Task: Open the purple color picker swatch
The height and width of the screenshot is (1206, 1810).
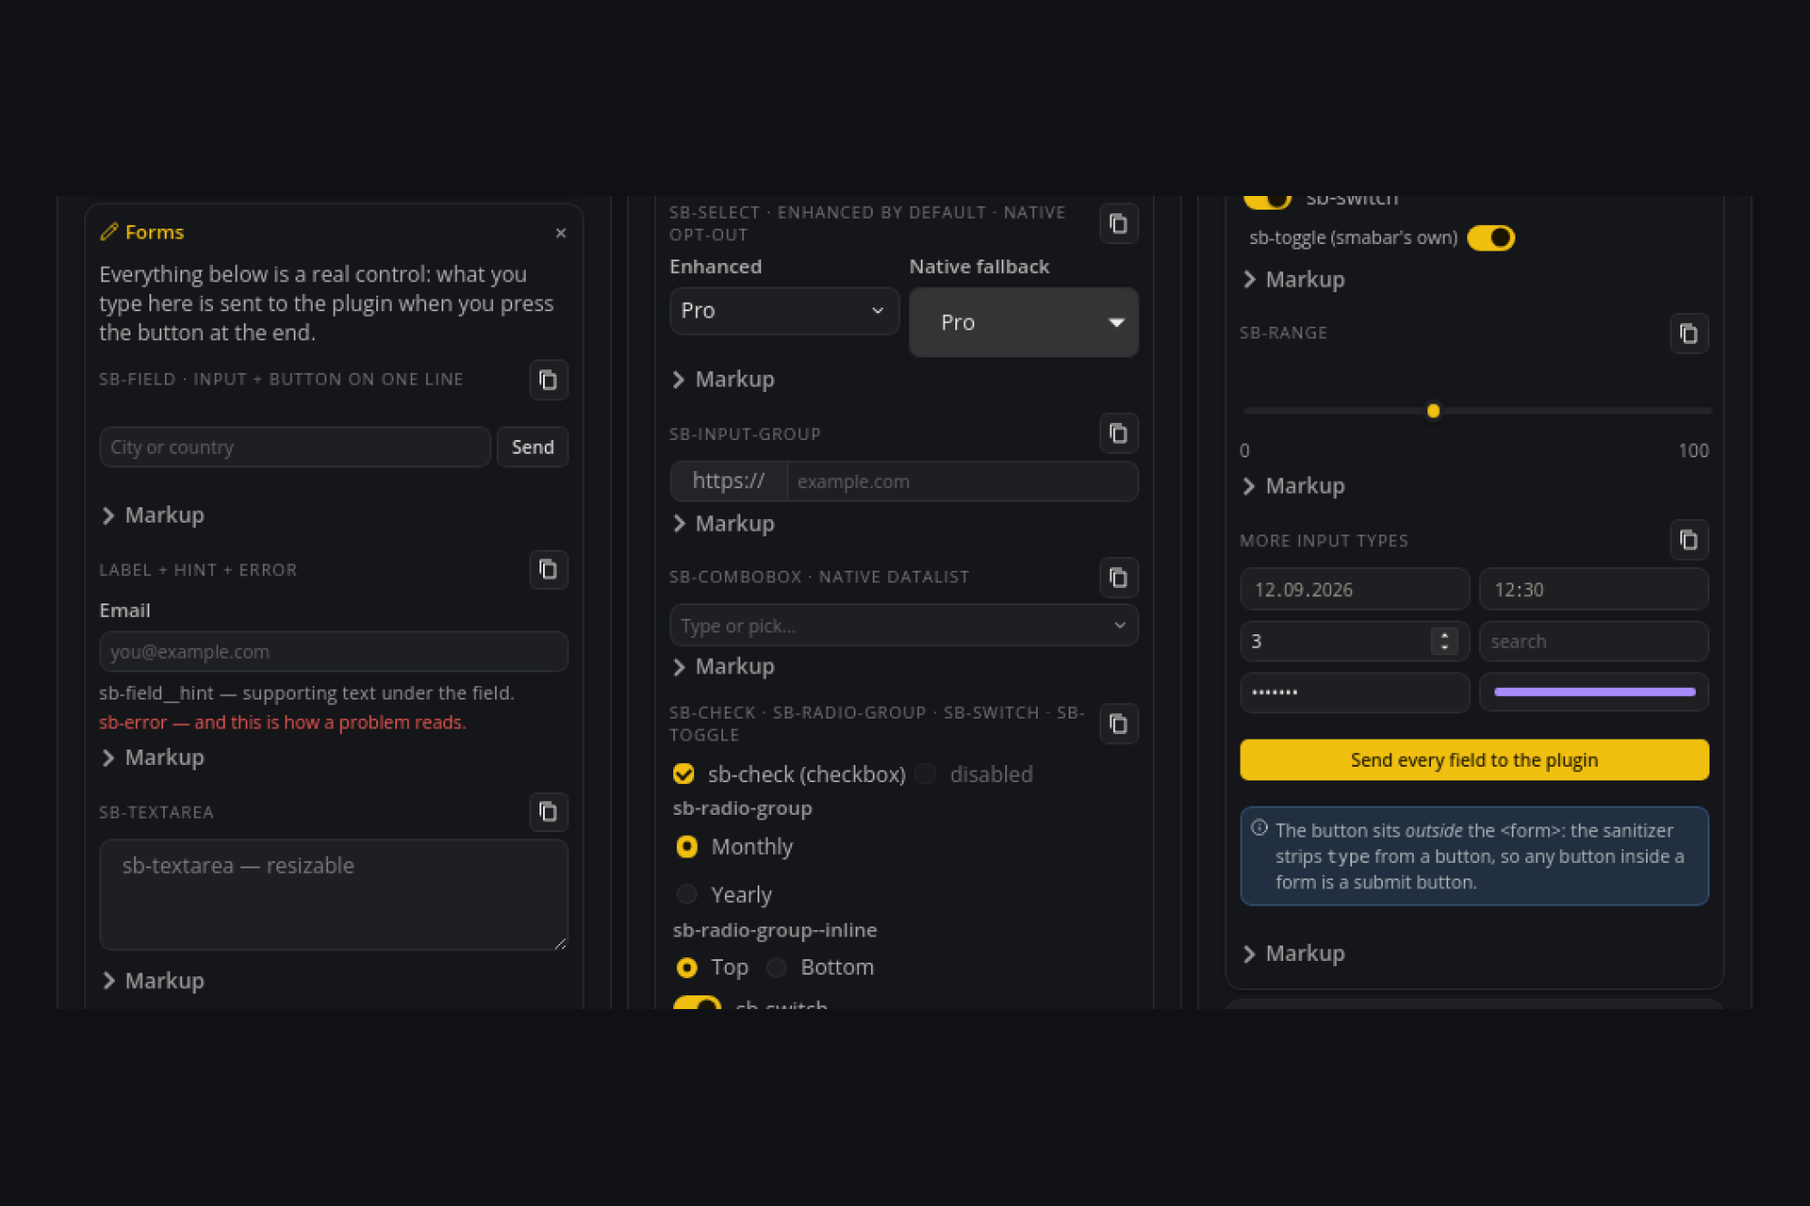Action: coord(1594,693)
